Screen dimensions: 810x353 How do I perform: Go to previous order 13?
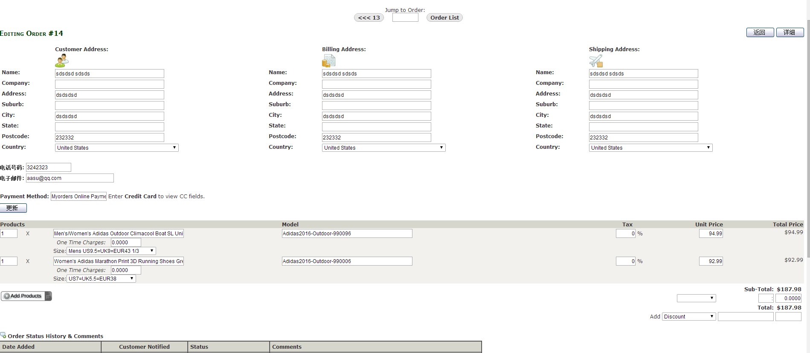[369, 17]
